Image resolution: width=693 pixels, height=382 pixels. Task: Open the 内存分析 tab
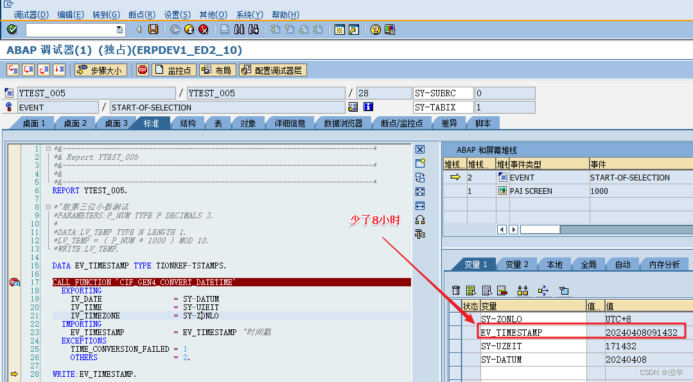(x=664, y=264)
